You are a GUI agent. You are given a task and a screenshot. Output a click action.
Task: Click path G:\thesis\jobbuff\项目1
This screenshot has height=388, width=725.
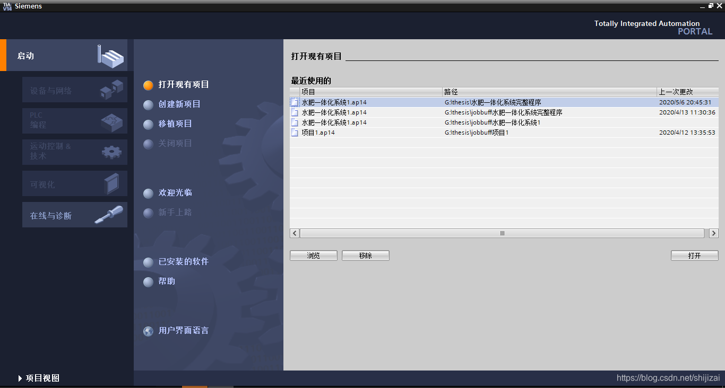click(477, 133)
